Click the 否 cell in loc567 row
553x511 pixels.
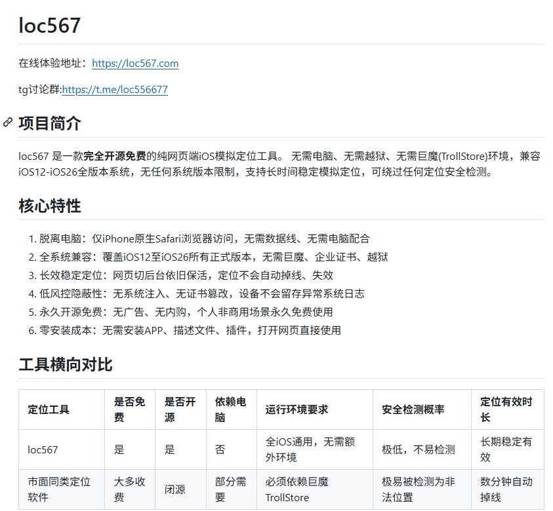point(232,449)
